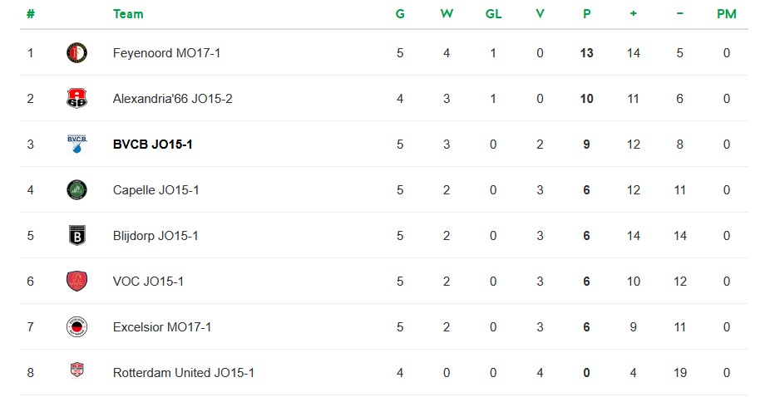
Task: Open the VOC JO15-1 team link
Action: pyautogui.click(x=148, y=282)
